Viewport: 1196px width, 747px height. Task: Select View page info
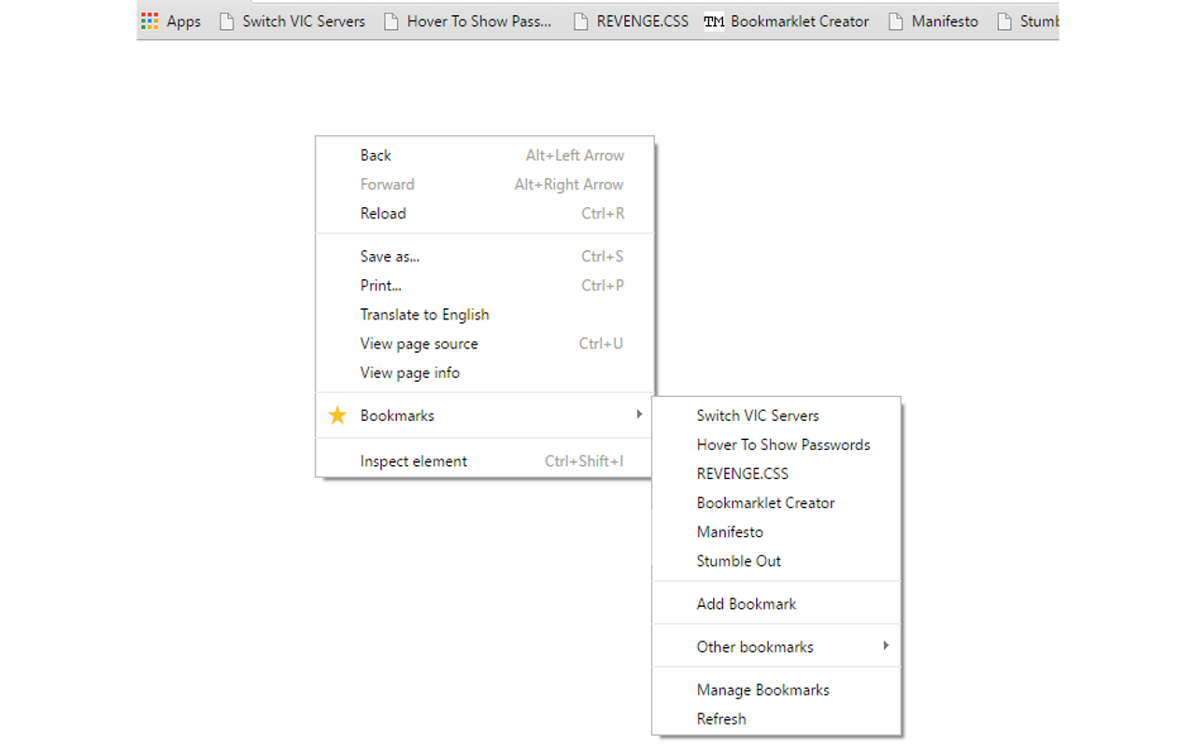click(485, 372)
